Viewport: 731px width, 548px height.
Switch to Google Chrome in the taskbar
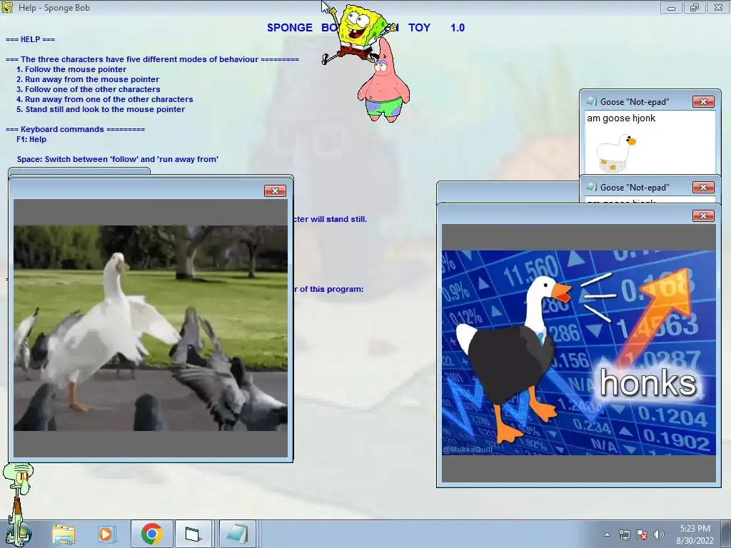pyautogui.click(x=151, y=534)
